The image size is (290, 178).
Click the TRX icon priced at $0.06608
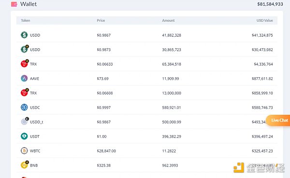click(25, 93)
